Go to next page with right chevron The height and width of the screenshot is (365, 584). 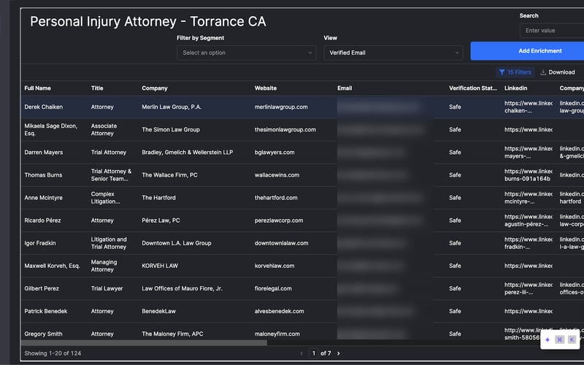(338, 353)
